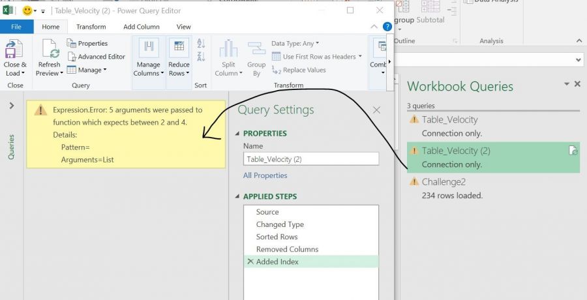Viewport: 587px width, 300px height.
Task: Select the Source applied step
Action: 310,212
